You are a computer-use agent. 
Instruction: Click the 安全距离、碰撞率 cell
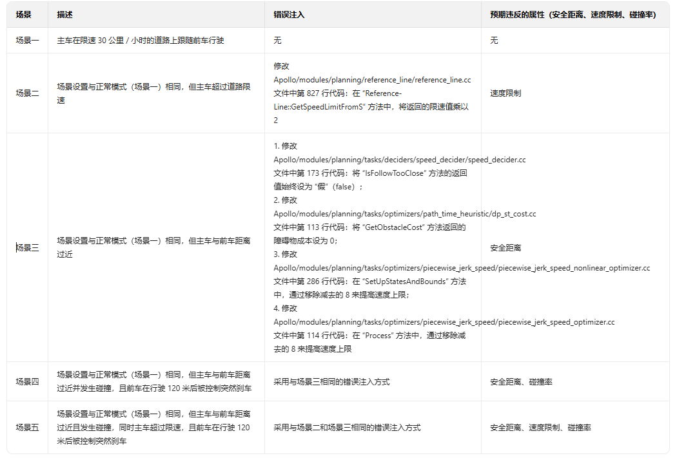pyautogui.click(x=521, y=381)
